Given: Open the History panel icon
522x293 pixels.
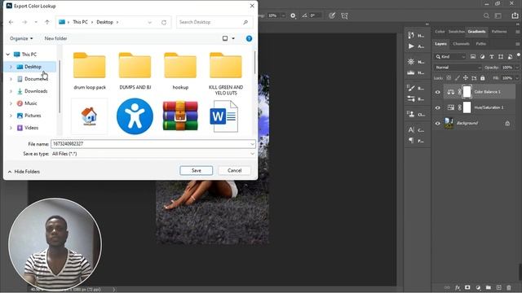Looking at the screenshot, I should point(411,35).
